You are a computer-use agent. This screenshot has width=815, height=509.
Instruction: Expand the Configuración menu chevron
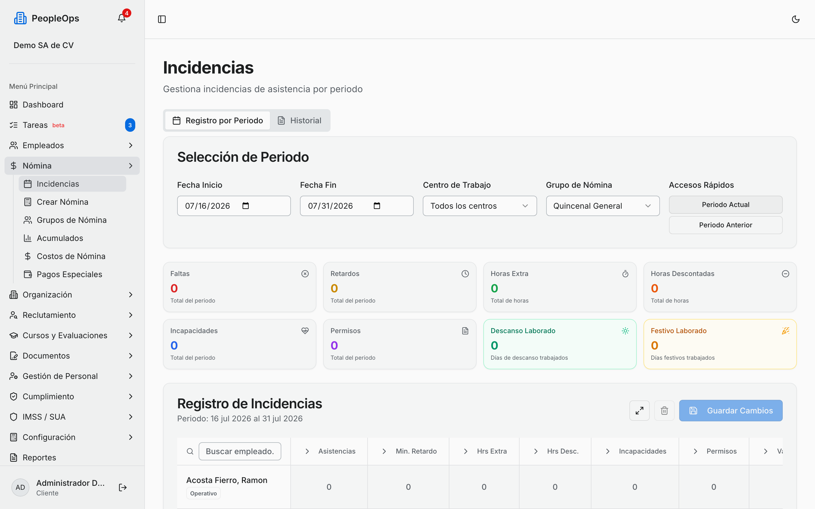(131, 437)
